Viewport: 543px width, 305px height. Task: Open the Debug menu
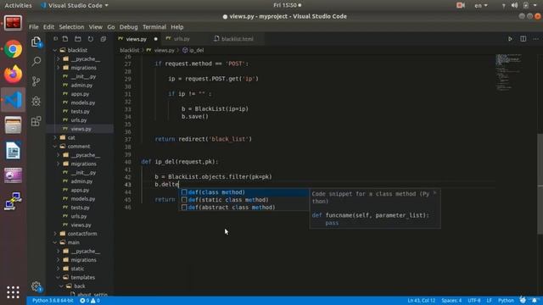[128, 27]
